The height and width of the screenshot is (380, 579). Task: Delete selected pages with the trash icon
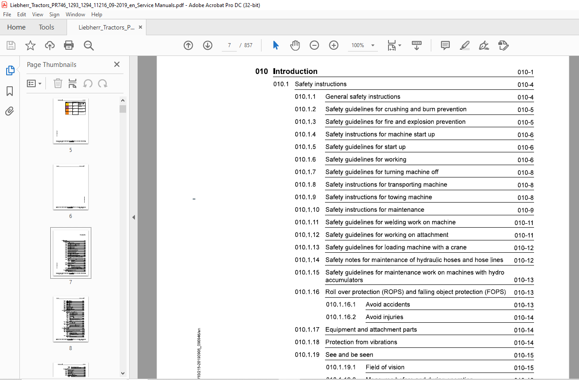pos(58,83)
